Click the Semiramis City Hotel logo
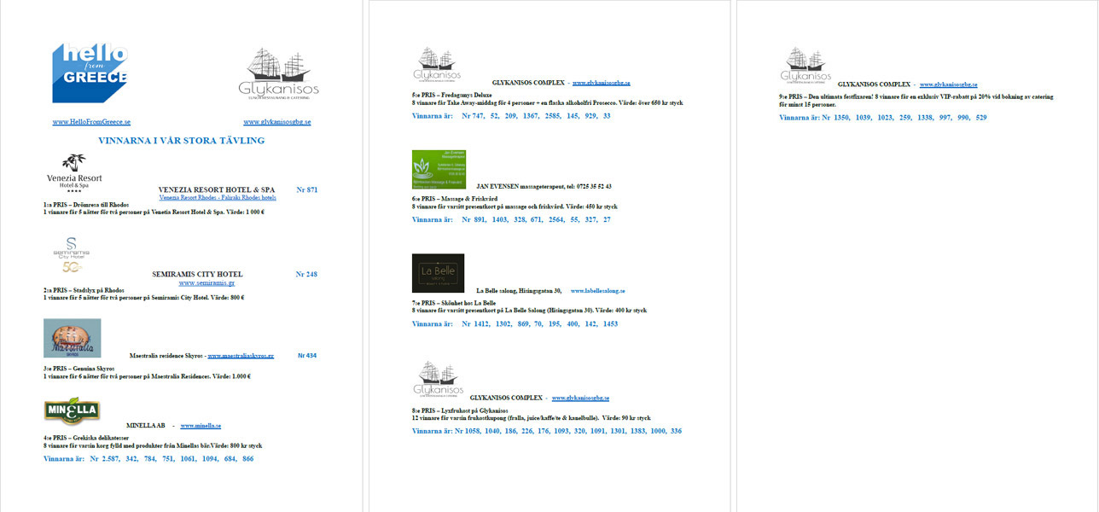The width and height of the screenshot is (1099, 512). pyautogui.click(x=71, y=255)
